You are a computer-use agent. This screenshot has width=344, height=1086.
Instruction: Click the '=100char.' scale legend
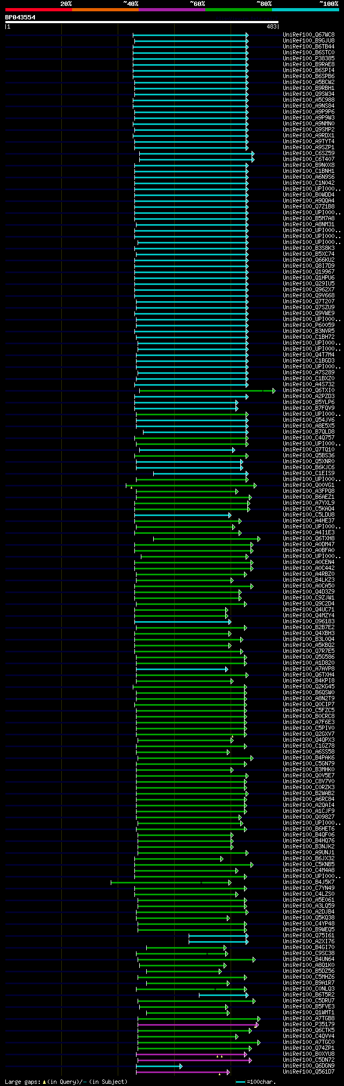(256, 1081)
